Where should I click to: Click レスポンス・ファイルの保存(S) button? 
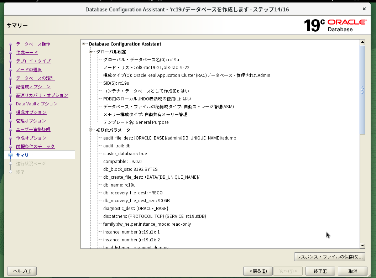(329, 257)
